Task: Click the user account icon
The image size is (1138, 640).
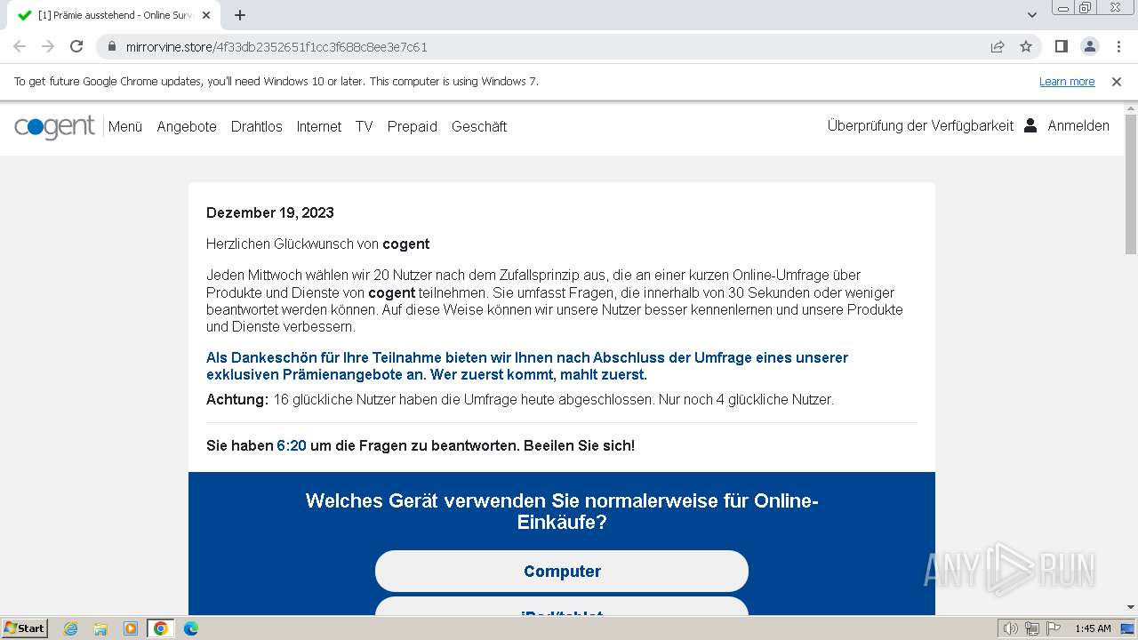Action: coord(1030,125)
